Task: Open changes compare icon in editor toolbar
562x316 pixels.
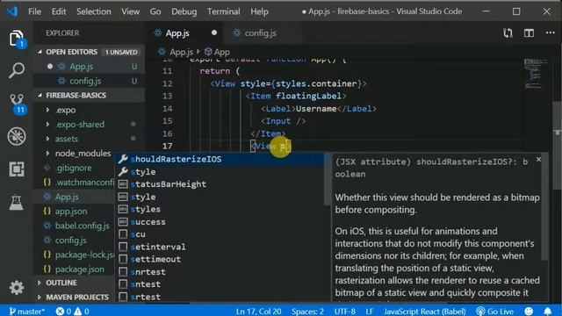Action: (x=508, y=33)
